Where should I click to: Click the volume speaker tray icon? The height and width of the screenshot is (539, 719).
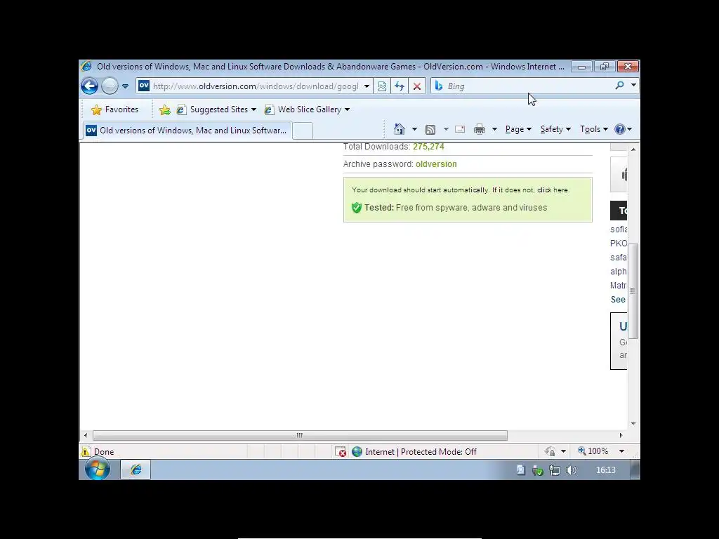click(571, 470)
